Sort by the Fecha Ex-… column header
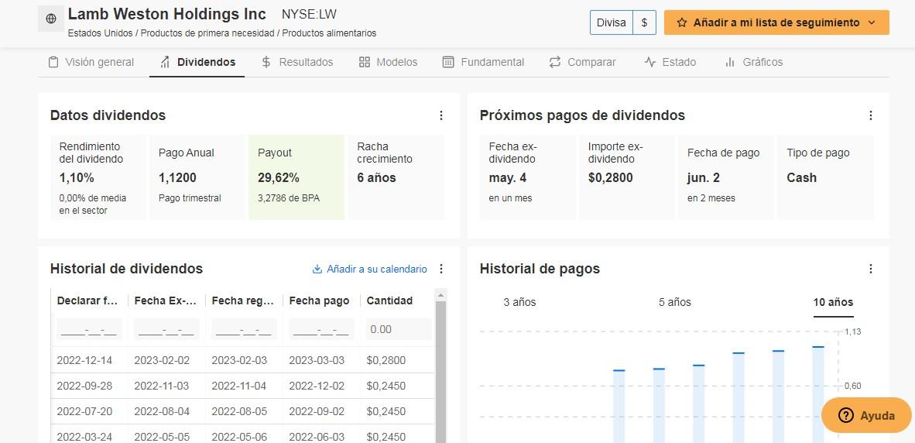 pos(166,300)
